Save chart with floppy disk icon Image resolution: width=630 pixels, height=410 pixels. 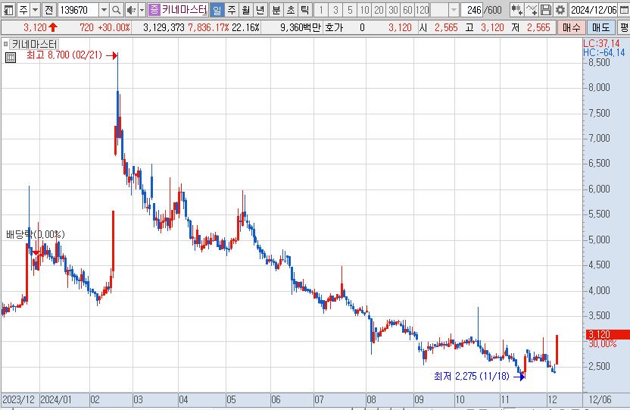click(x=546, y=10)
